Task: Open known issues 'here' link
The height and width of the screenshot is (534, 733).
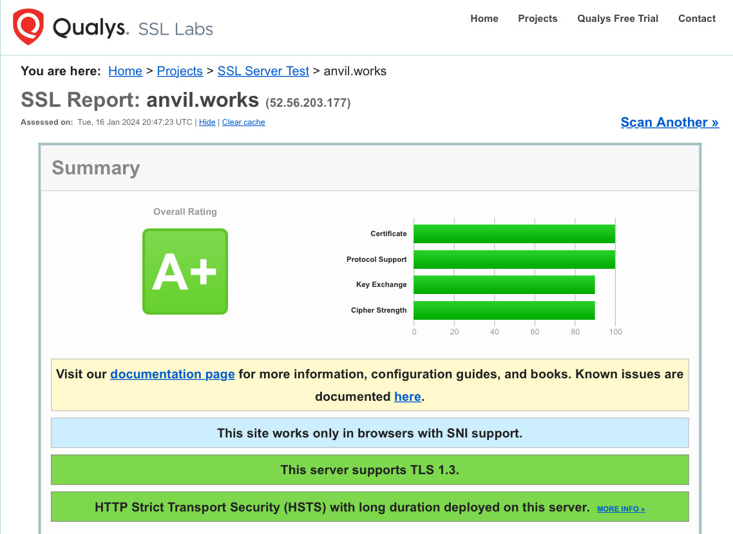Action: point(408,396)
